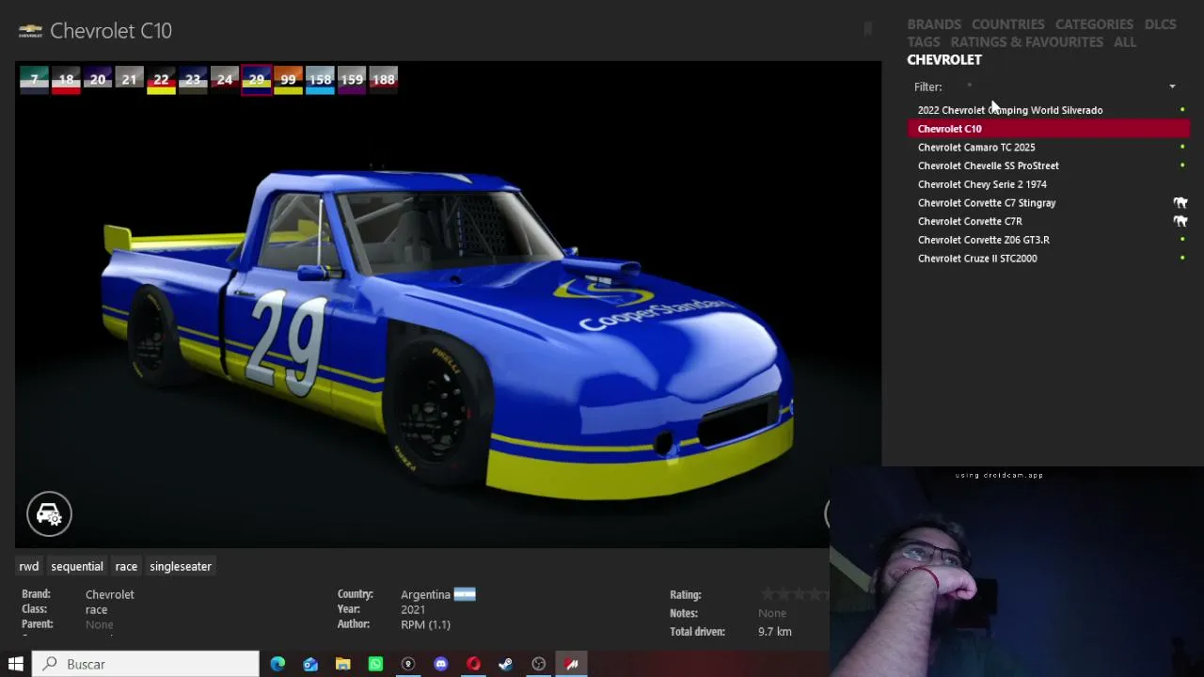Open Microsoft Edge from taskbar

277,664
